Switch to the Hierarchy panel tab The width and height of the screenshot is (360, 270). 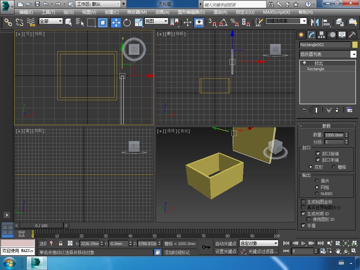click(x=321, y=34)
